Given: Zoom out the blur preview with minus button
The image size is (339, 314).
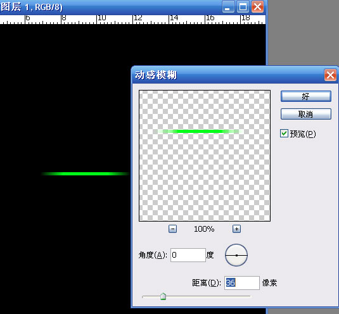Looking at the screenshot, I should [x=172, y=229].
